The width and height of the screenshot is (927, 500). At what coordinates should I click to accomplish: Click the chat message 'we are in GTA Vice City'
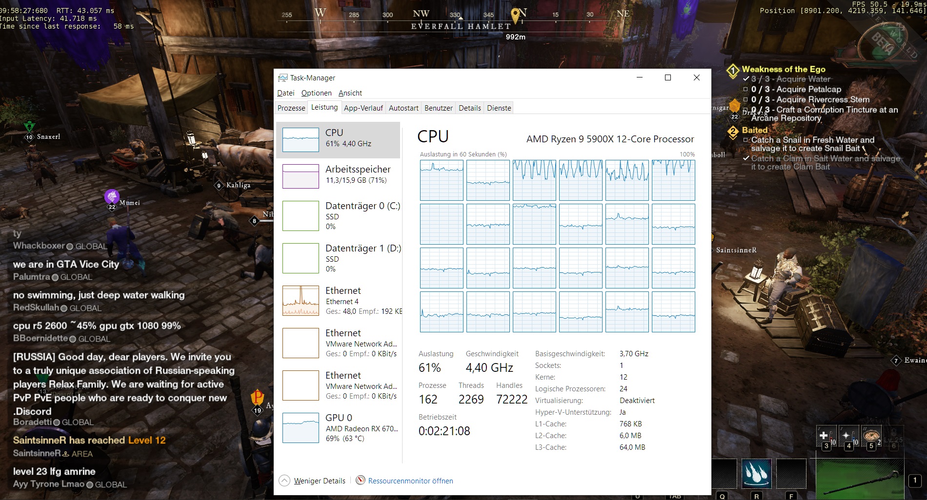click(x=66, y=264)
